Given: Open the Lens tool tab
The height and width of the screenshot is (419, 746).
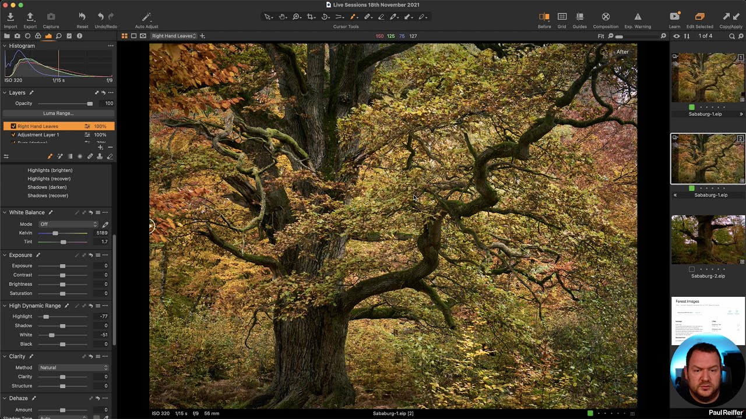Looking at the screenshot, I should 27,36.
